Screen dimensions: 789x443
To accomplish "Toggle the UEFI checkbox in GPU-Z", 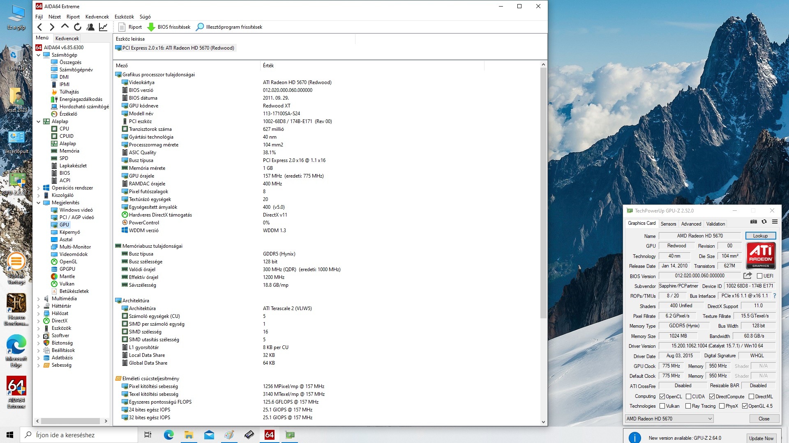I will click(759, 276).
